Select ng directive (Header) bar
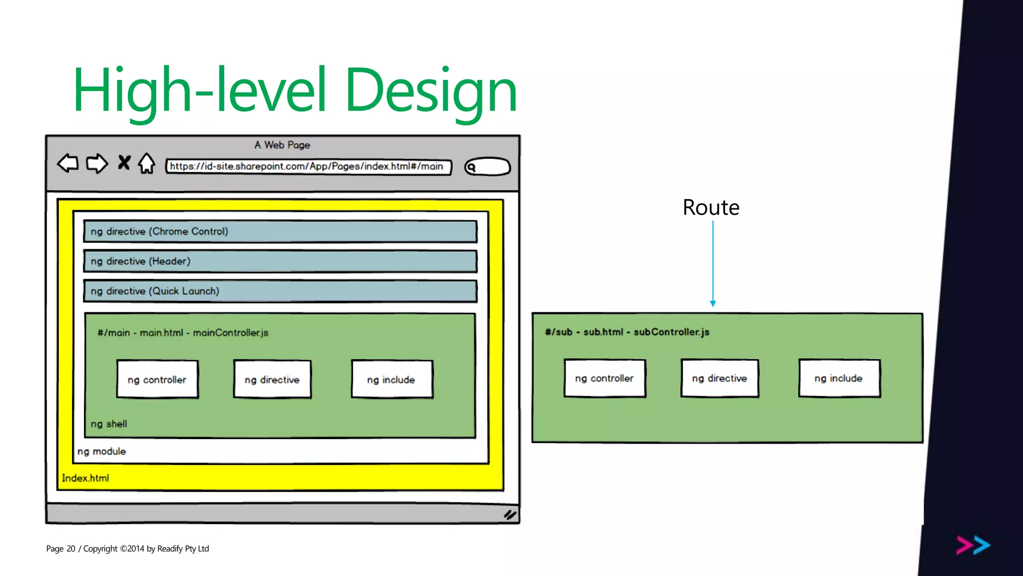This screenshot has width=1023, height=576. pos(280,261)
